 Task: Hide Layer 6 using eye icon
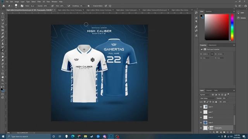point(201,117)
